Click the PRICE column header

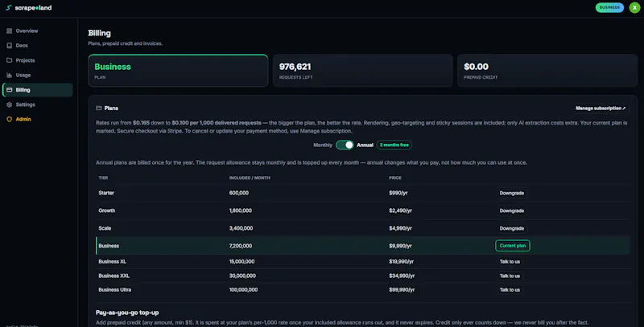click(395, 178)
